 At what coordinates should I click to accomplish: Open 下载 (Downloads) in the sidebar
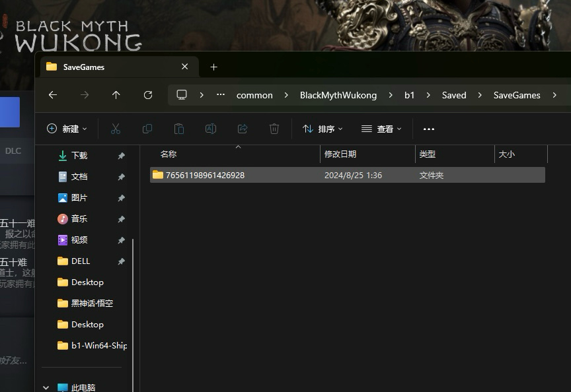(79, 156)
